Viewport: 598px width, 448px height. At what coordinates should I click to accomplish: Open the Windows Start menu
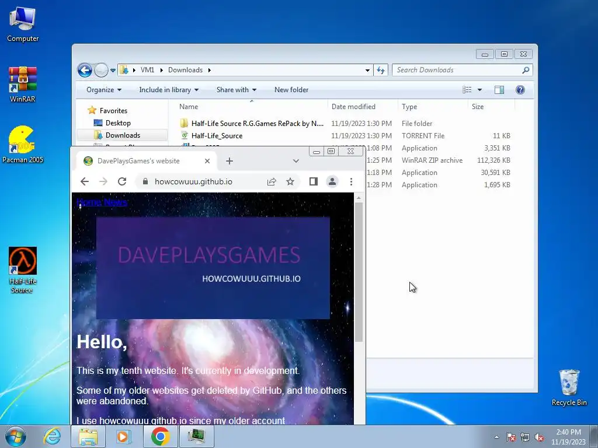15,436
